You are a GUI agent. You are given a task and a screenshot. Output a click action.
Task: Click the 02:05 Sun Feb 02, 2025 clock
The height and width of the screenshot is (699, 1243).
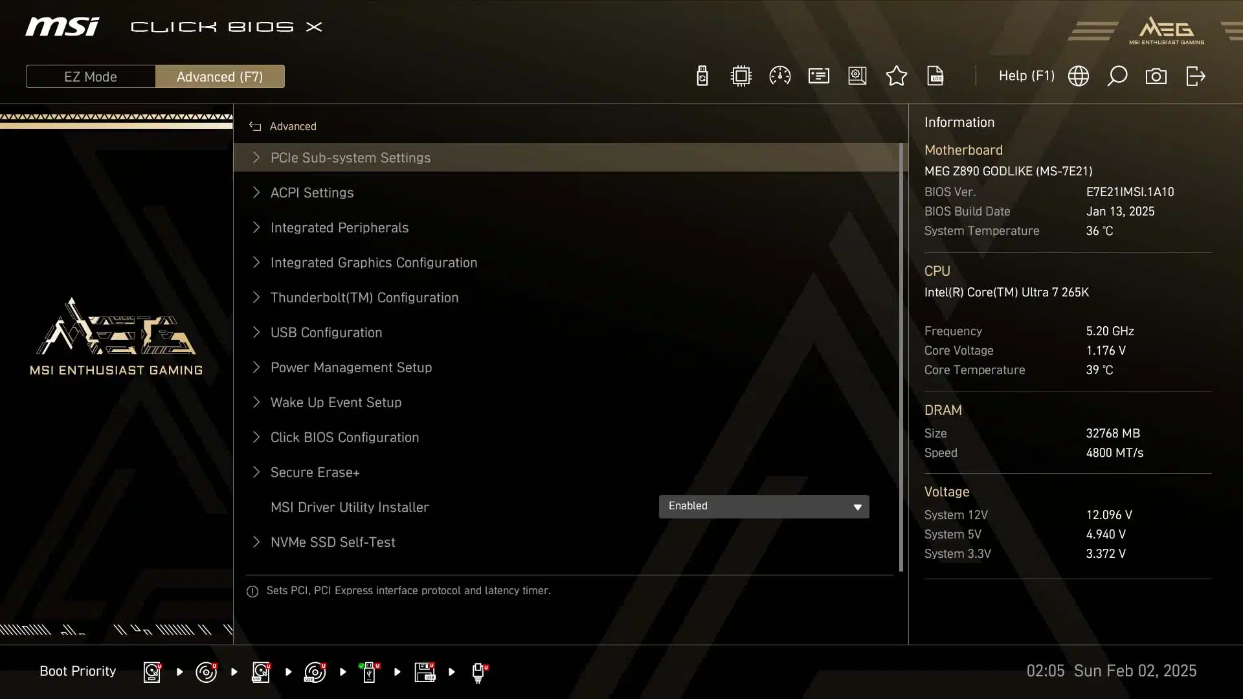(1111, 671)
